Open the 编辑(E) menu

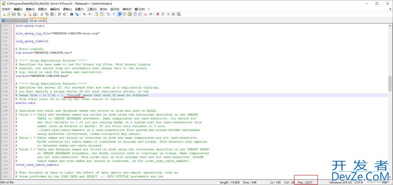point(18,9)
